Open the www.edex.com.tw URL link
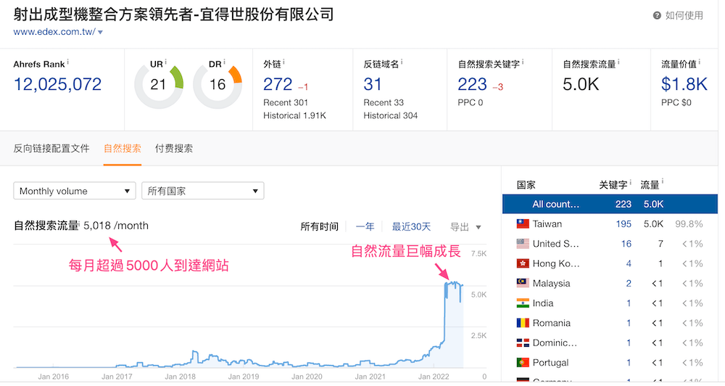Screen dimensions: 725x386 pyautogui.click(x=54, y=32)
